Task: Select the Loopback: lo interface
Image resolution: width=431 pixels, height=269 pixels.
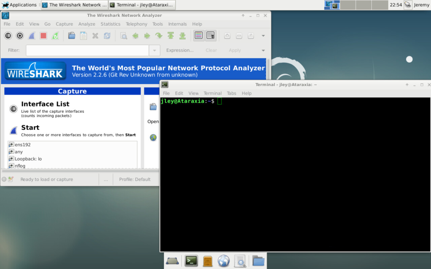Action: pos(72,159)
